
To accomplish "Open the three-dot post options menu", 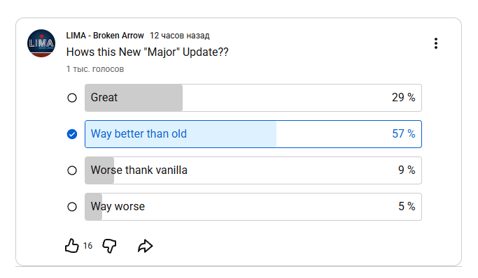I will coord(436,43).
